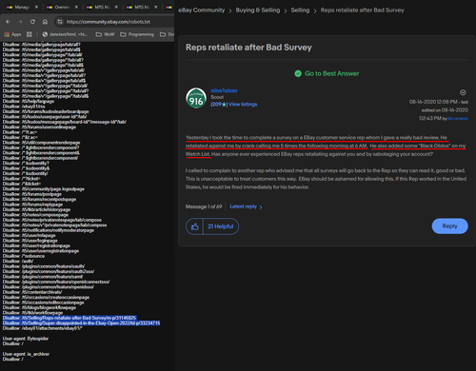Open the data:text/html bookmark
The width and height of the screenshot is (476, 371).
[65, 34]
